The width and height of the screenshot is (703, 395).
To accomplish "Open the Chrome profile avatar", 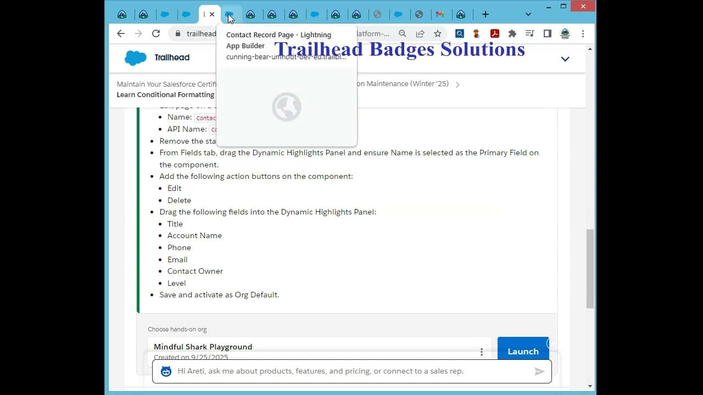I will (x=565, y=33).
